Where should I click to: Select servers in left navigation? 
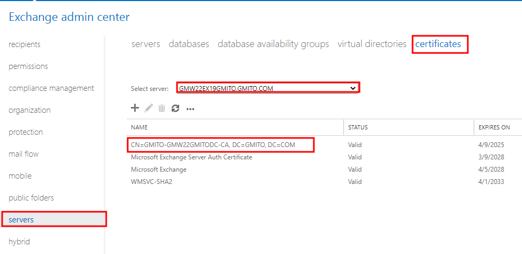pos(53,219)
